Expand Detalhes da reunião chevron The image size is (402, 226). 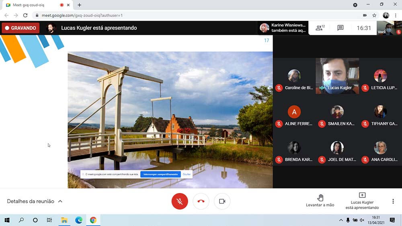[60, 201]
